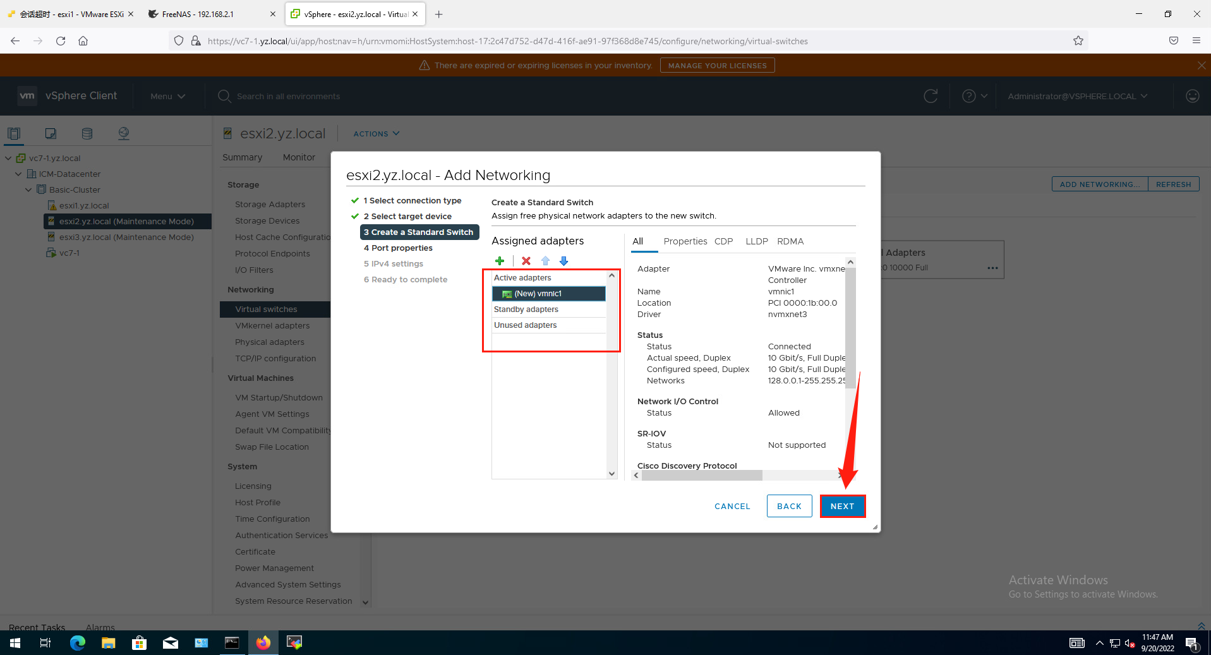Remove selected adapter using red X icon
Screen dimensions: 1211x655
526,261
